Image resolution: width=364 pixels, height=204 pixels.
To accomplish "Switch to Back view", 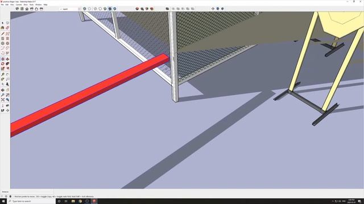I will click(36, 9).
